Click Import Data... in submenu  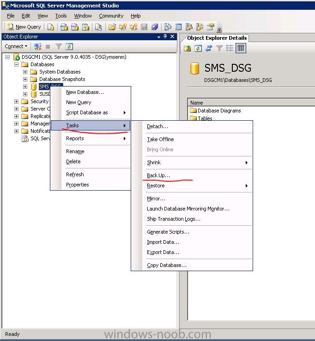(x=192, y=242)
